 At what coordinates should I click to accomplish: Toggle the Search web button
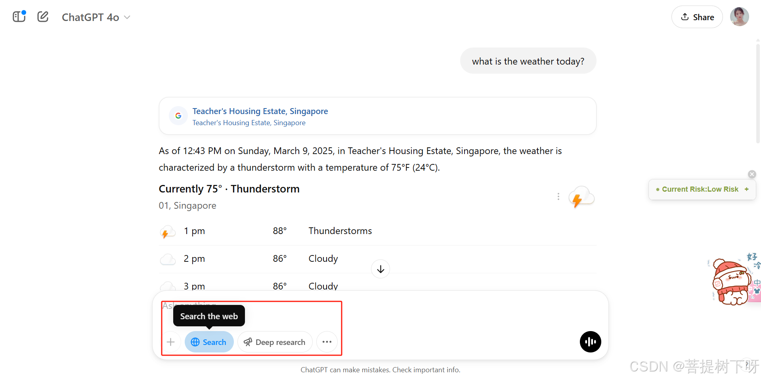(x=209, y=342)
